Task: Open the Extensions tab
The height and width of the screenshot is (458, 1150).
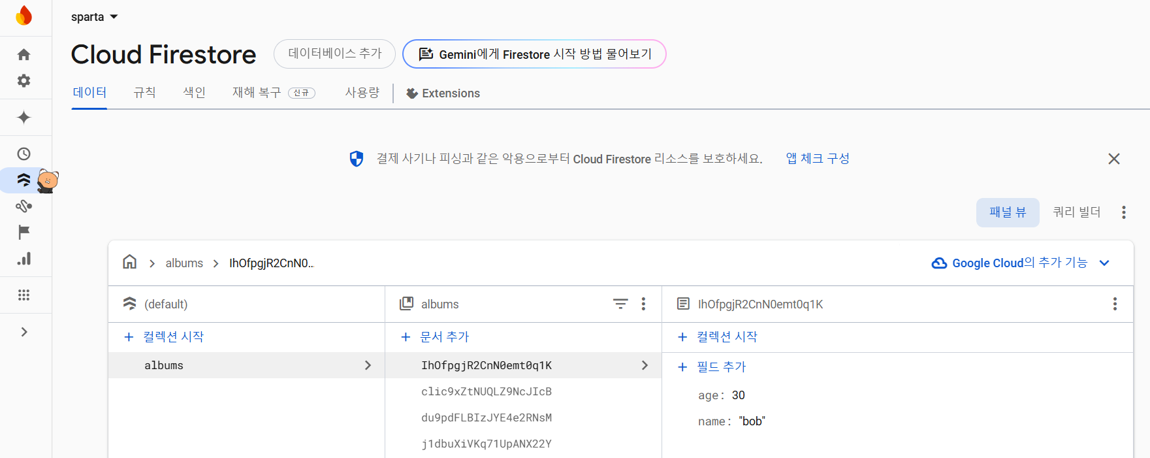Action: click(x=443, y=93)
